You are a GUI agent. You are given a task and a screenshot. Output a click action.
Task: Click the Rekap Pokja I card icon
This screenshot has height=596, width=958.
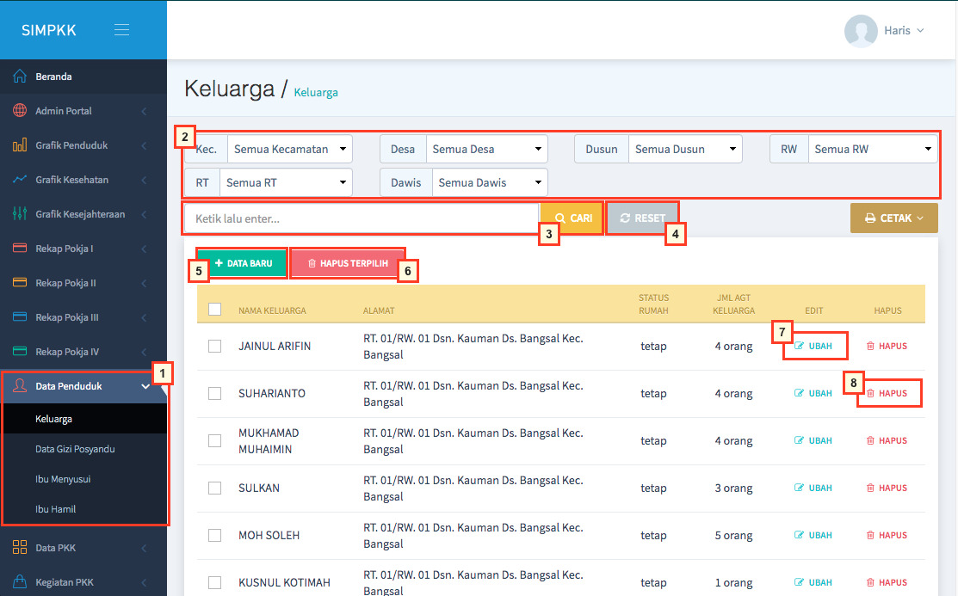20,249
